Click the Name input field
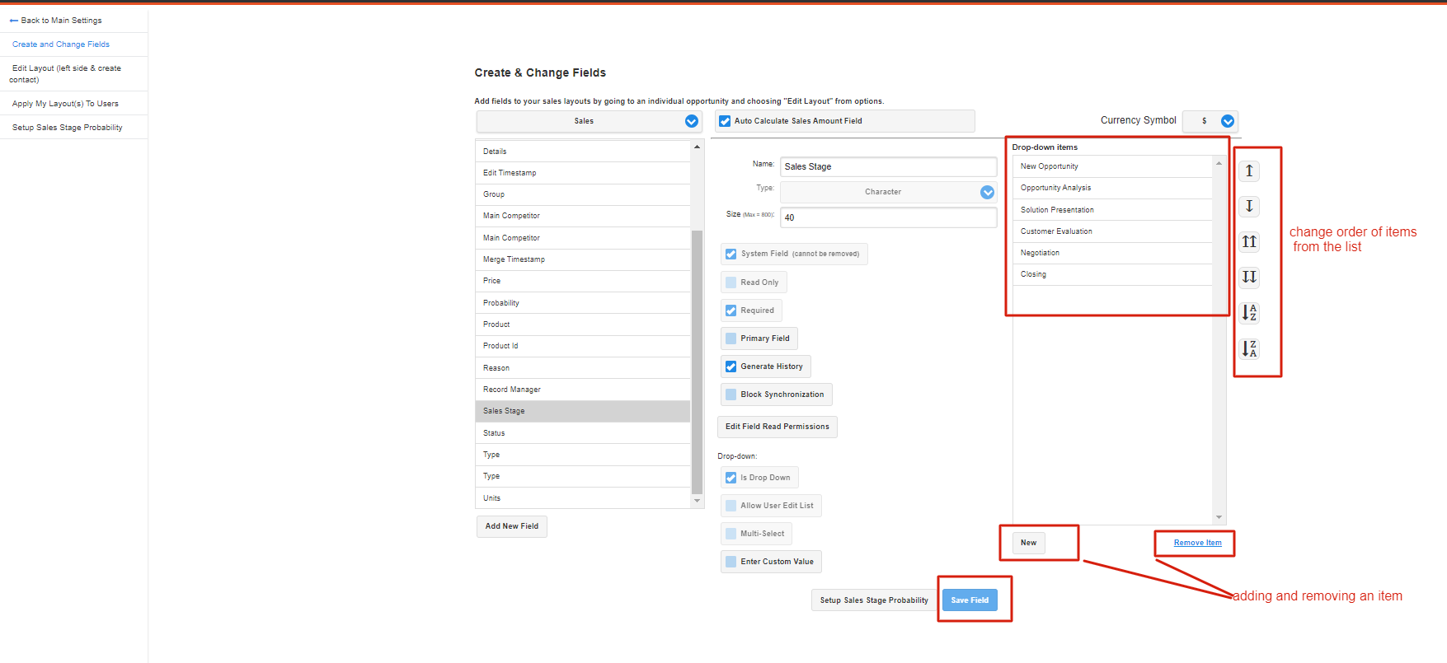The image size is (1447, 663). click(888, 166)
